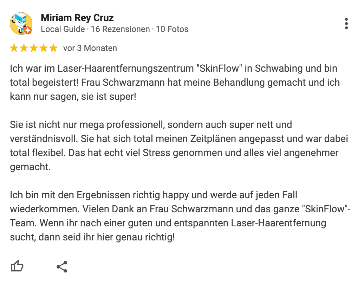Click the middle star in the rating row
The image size is (364, 284).
[34, 48]
